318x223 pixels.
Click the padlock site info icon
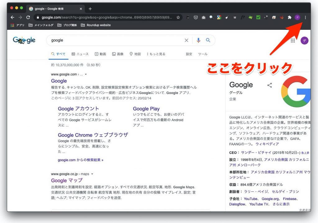coord(38,18)
